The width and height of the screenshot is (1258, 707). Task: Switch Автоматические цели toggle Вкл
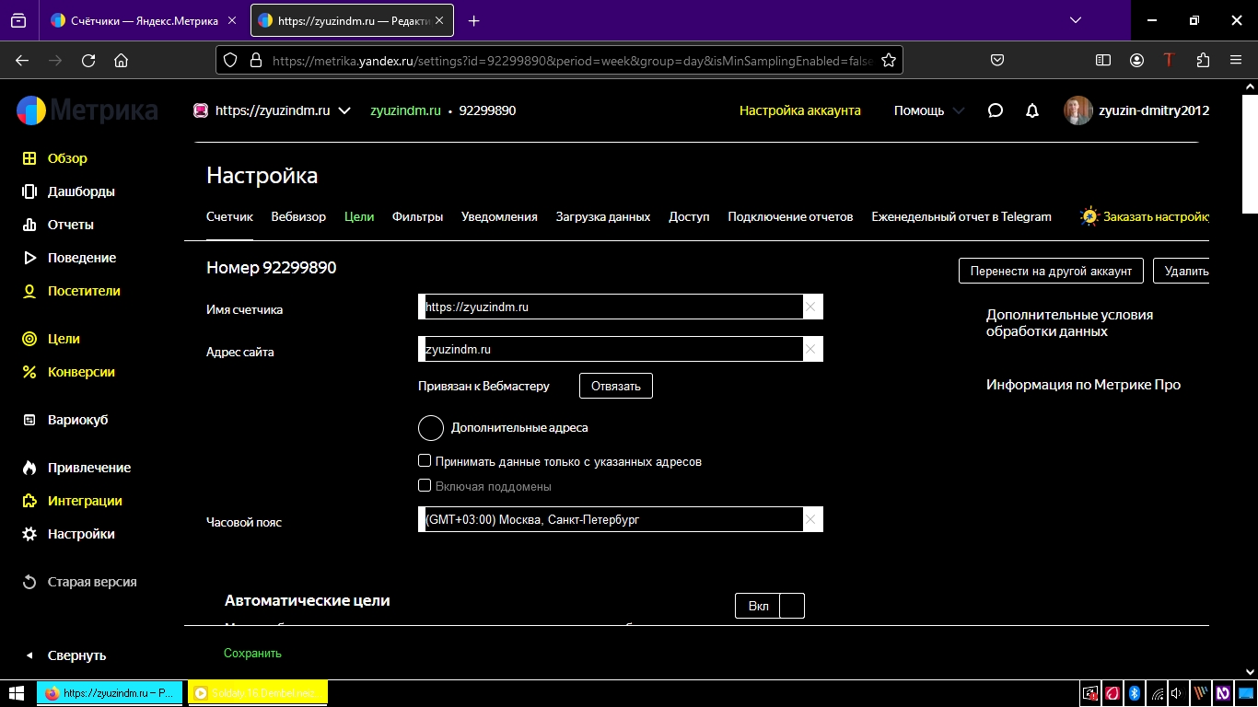[770, 606]
